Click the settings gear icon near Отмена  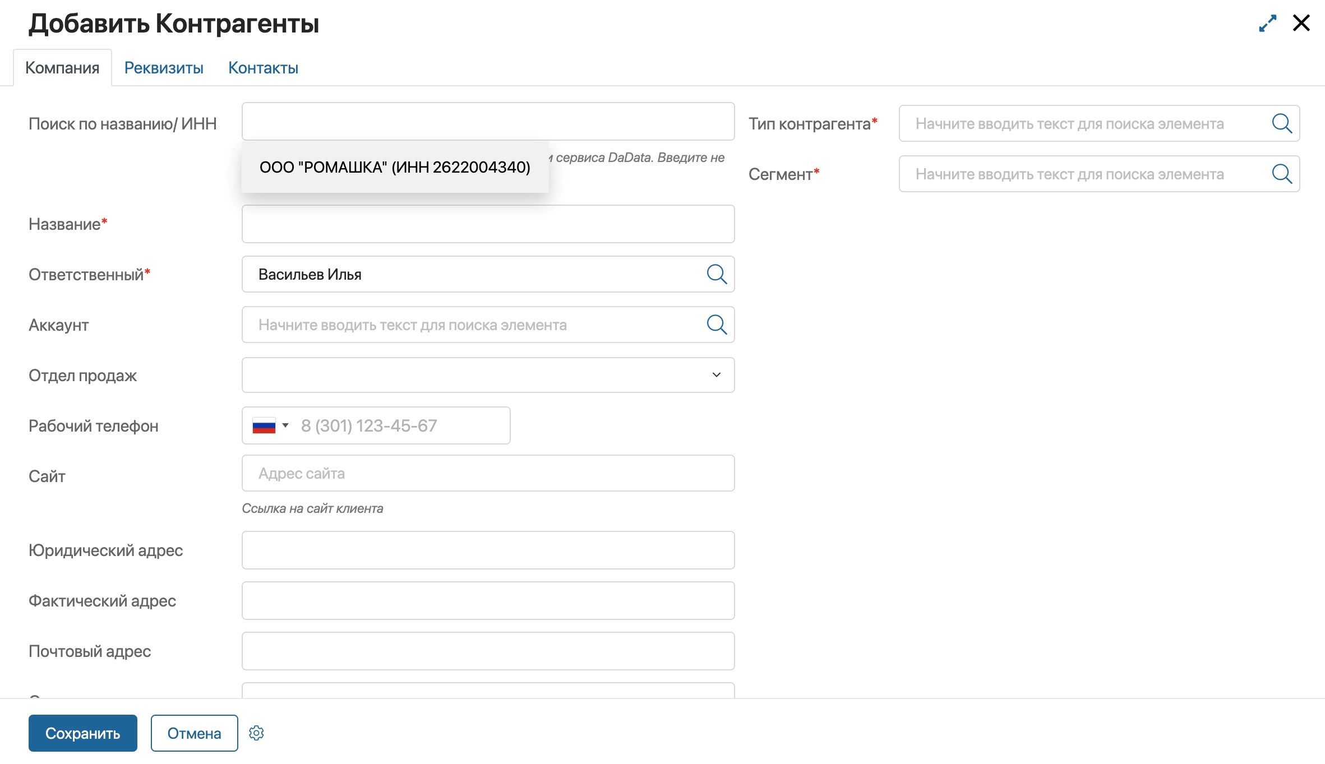pyautogui.click(x=257, y=733)
